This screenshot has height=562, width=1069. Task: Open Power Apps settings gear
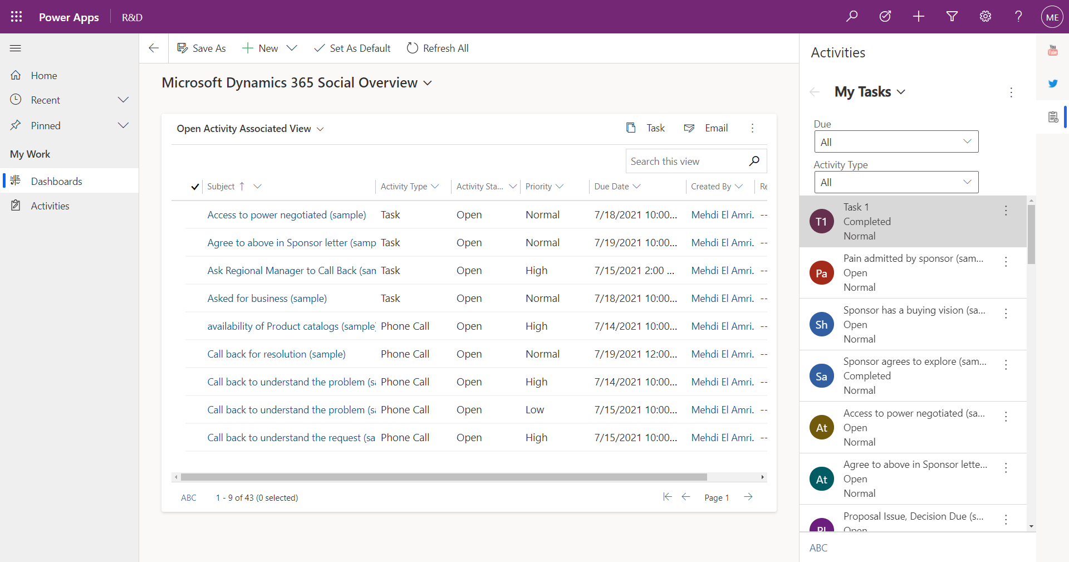985,16
